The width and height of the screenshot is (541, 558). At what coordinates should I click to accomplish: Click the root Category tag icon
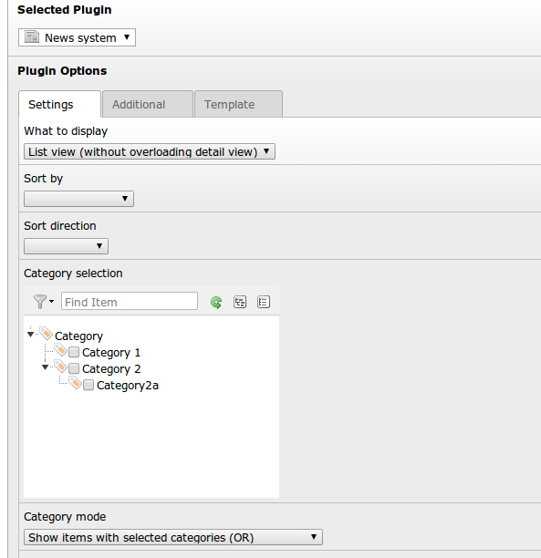tap(47, 334)
